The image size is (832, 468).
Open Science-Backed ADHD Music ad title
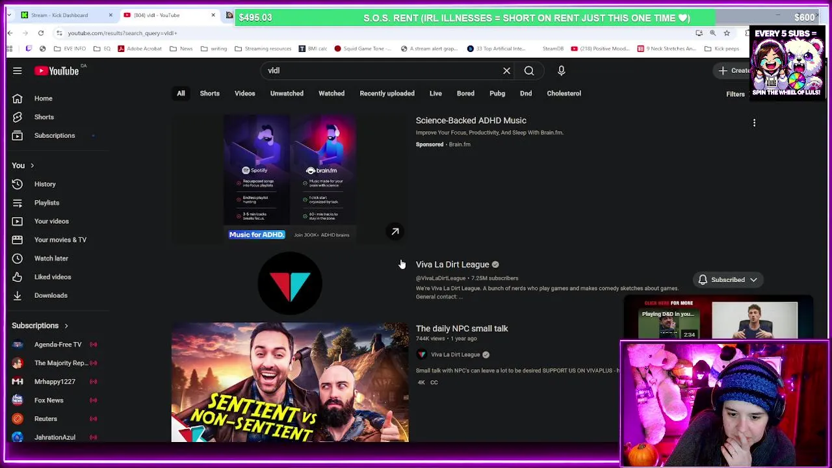pyautogui.click(x=471, y=120)
